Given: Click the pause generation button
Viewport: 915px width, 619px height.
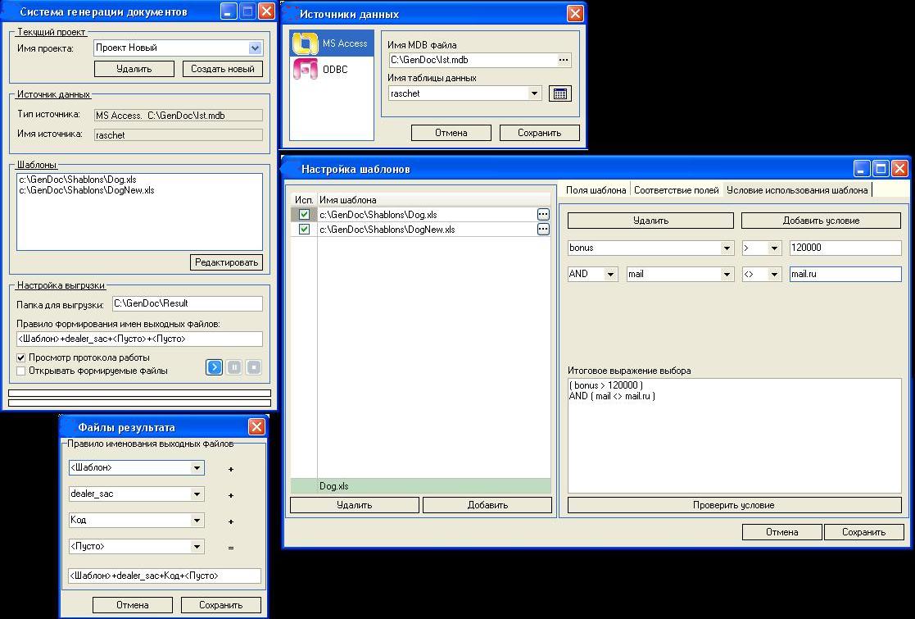Looking at the screenshot, I should 234,366.
